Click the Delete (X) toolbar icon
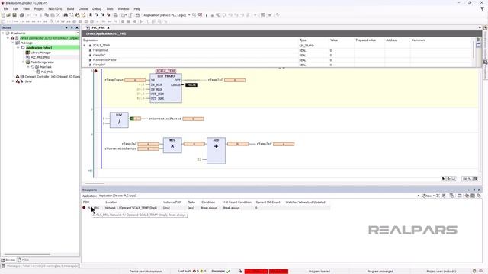Viewport: 488px width, 274px height. point(58,15)
